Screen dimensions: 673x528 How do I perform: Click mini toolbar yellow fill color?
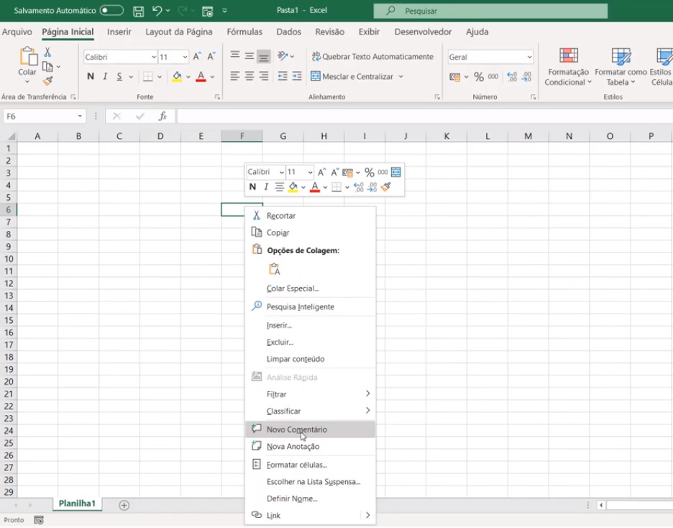[x=293, y=187]
